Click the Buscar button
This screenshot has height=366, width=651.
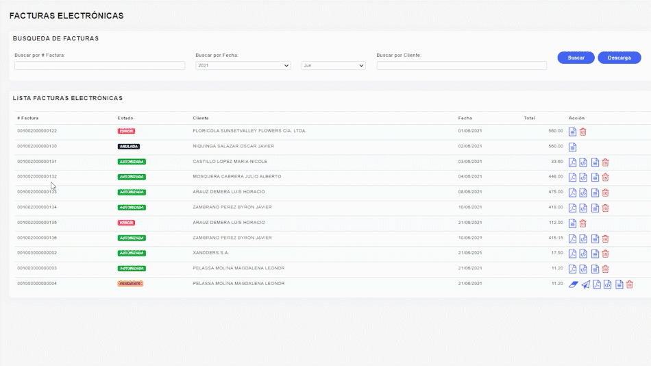pos(576,58)
